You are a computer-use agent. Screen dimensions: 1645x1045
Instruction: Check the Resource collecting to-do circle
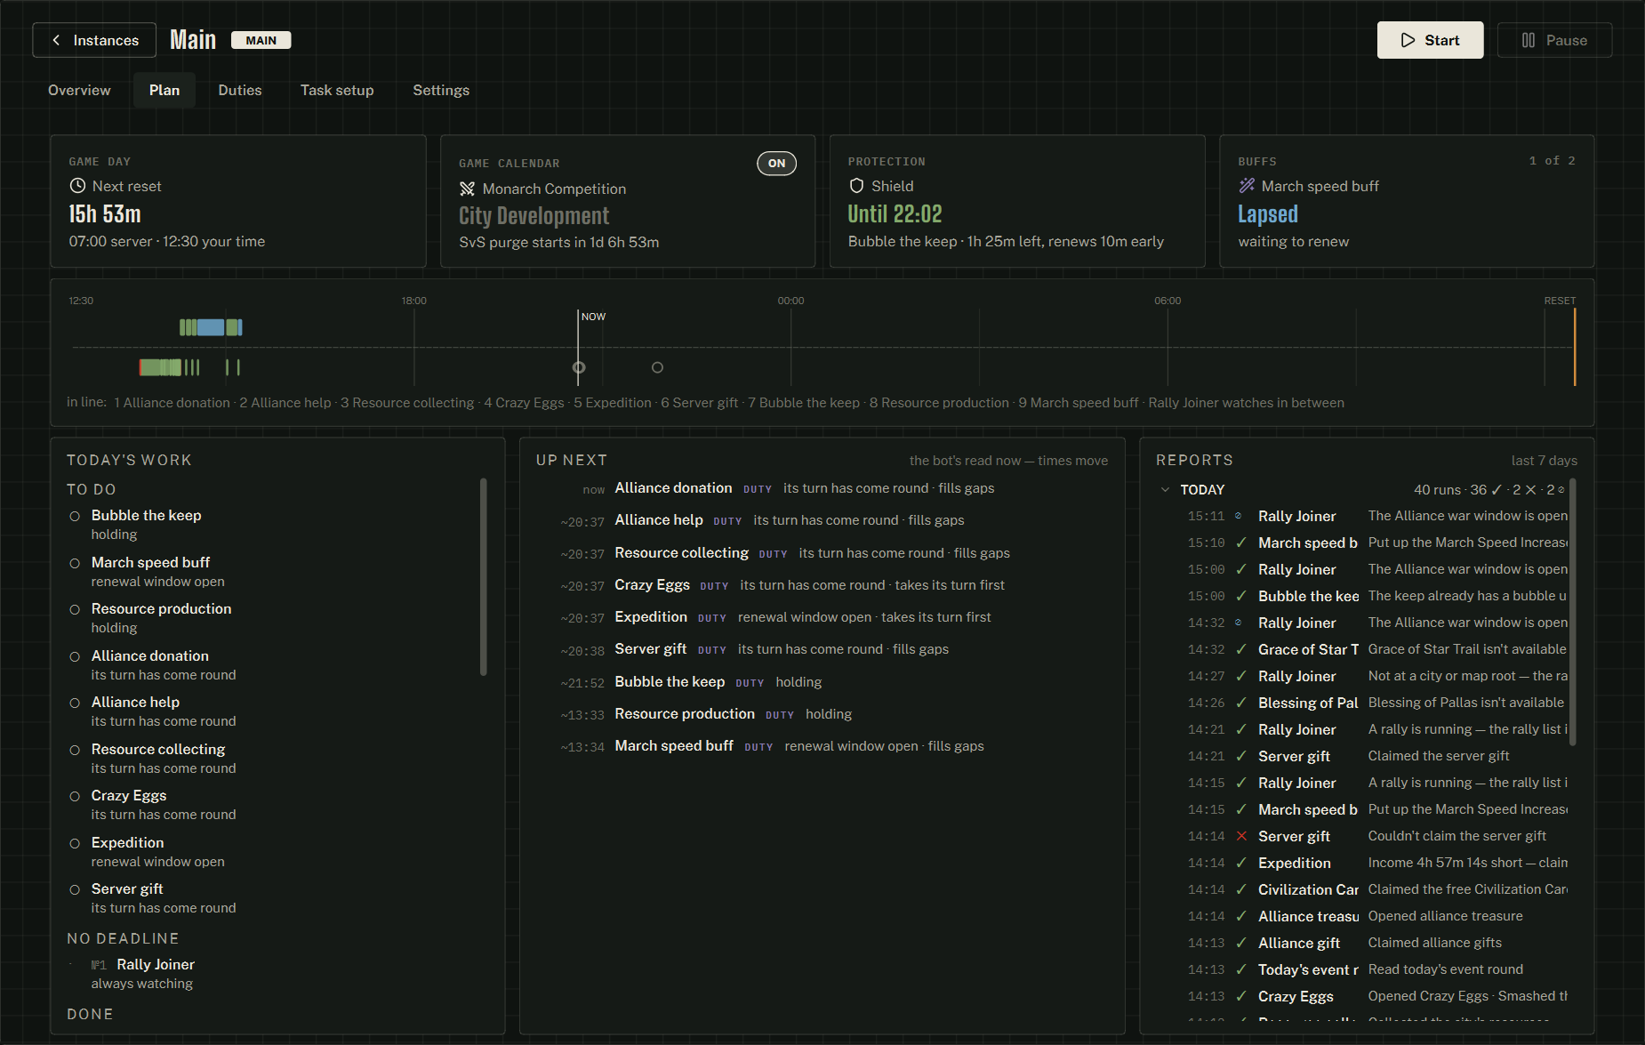click(75, 750)
